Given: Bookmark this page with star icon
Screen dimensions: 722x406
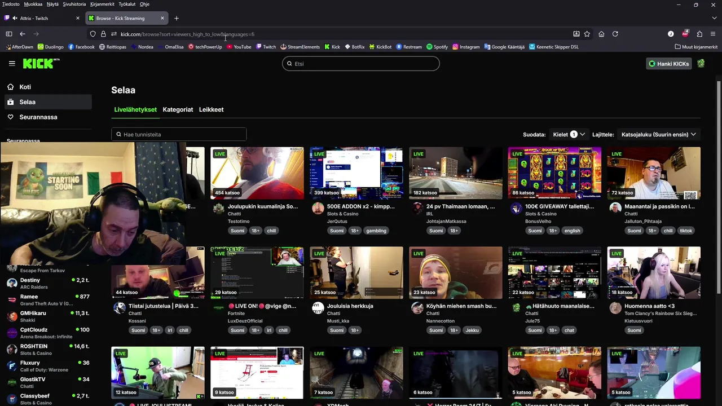Looking at the screenshot, I should tap(587, 34).
